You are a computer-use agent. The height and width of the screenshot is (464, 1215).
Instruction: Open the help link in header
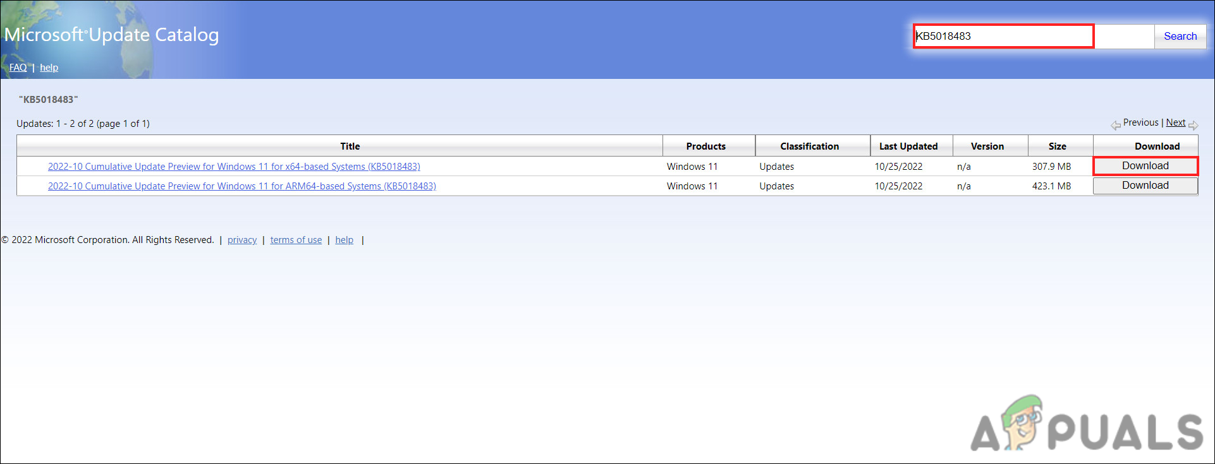coord(49,68)
